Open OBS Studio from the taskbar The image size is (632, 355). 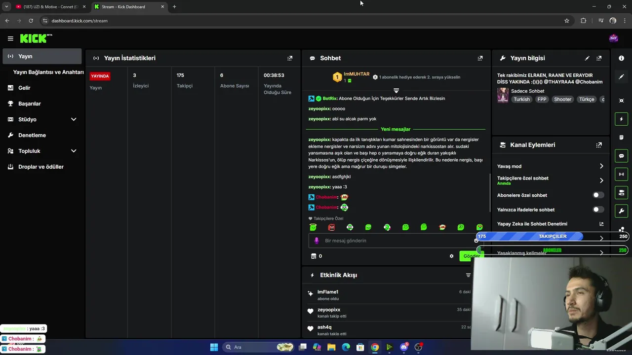pos(418,347)
